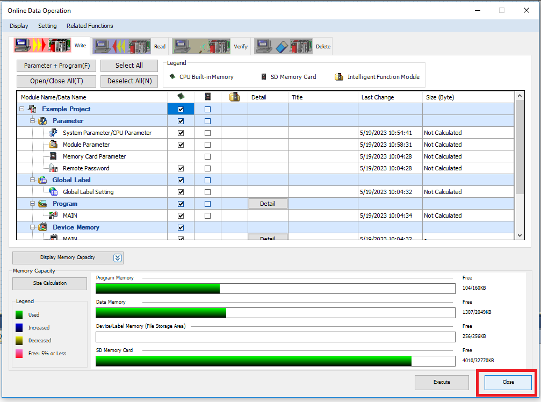Collapse the Display Memory Capacity section

[x=118, y=257]
